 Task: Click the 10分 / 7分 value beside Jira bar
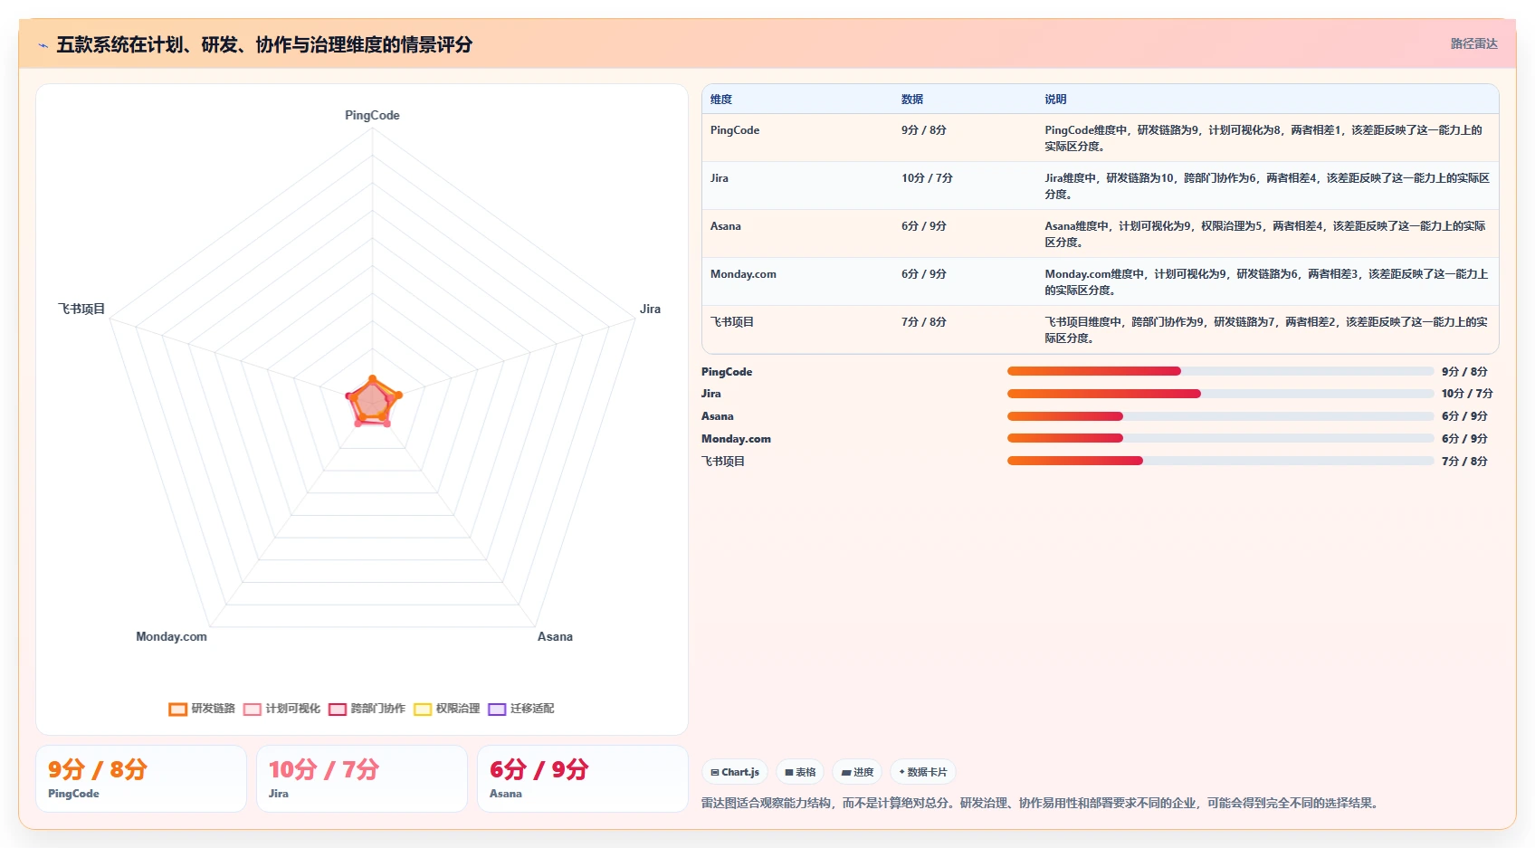pyautogui.click(x=1467, y=394)
